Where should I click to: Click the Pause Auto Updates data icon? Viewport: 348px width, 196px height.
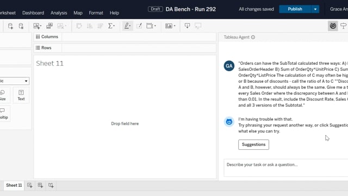tap(21, 26)
